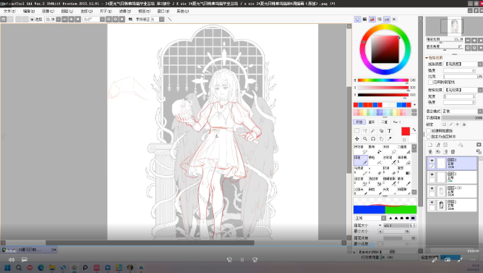Click the zoom-in plus button in toolbar
483x273 pixels.
click(x=71, y=19)
